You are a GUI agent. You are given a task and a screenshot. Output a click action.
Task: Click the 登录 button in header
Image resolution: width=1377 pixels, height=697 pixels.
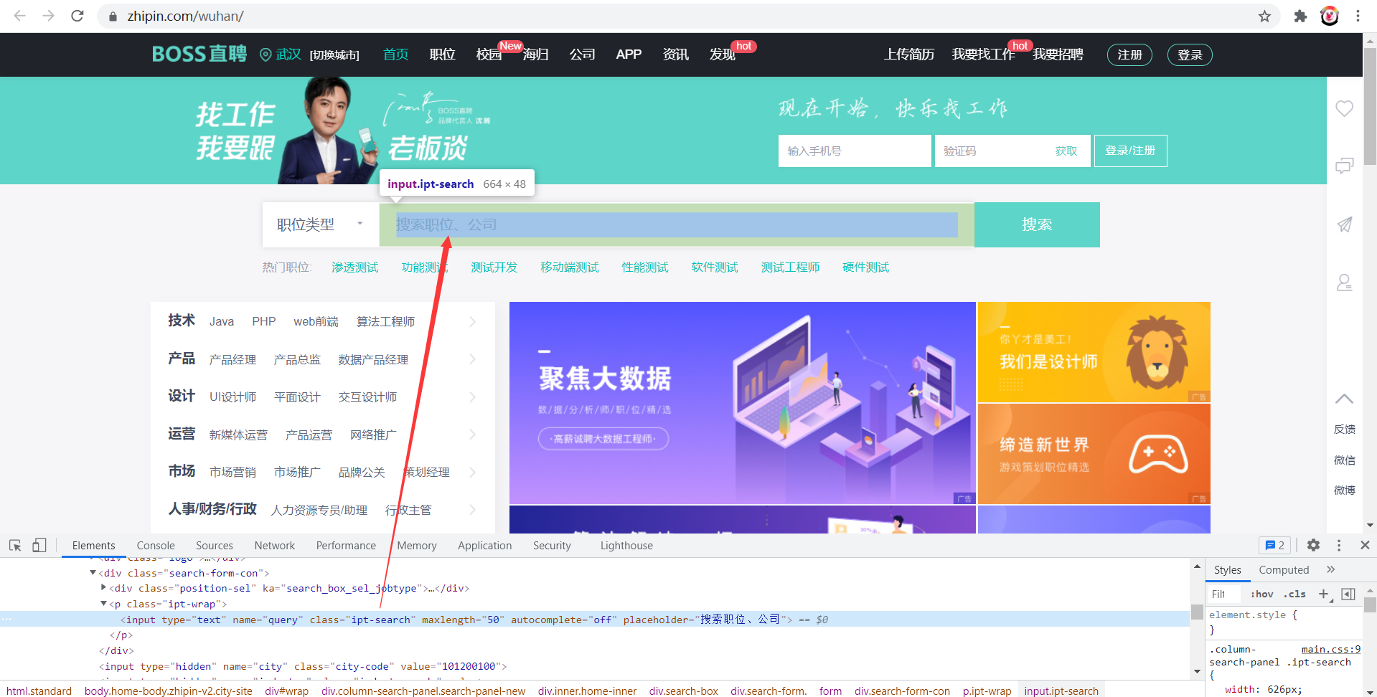(1190, 54)
